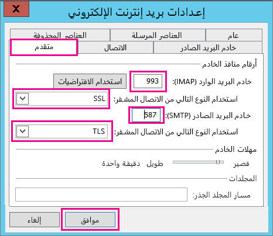Click the قصير label beside the slider

(241, 164)
